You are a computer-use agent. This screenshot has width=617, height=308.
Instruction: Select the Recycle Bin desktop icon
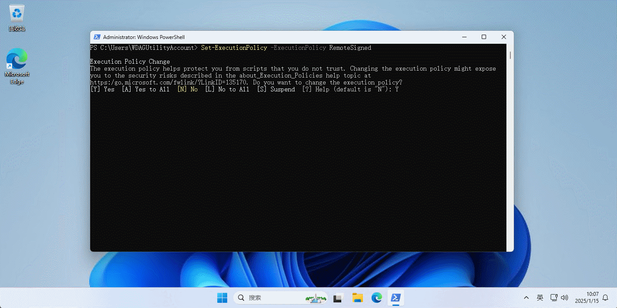tap(17, 17)
